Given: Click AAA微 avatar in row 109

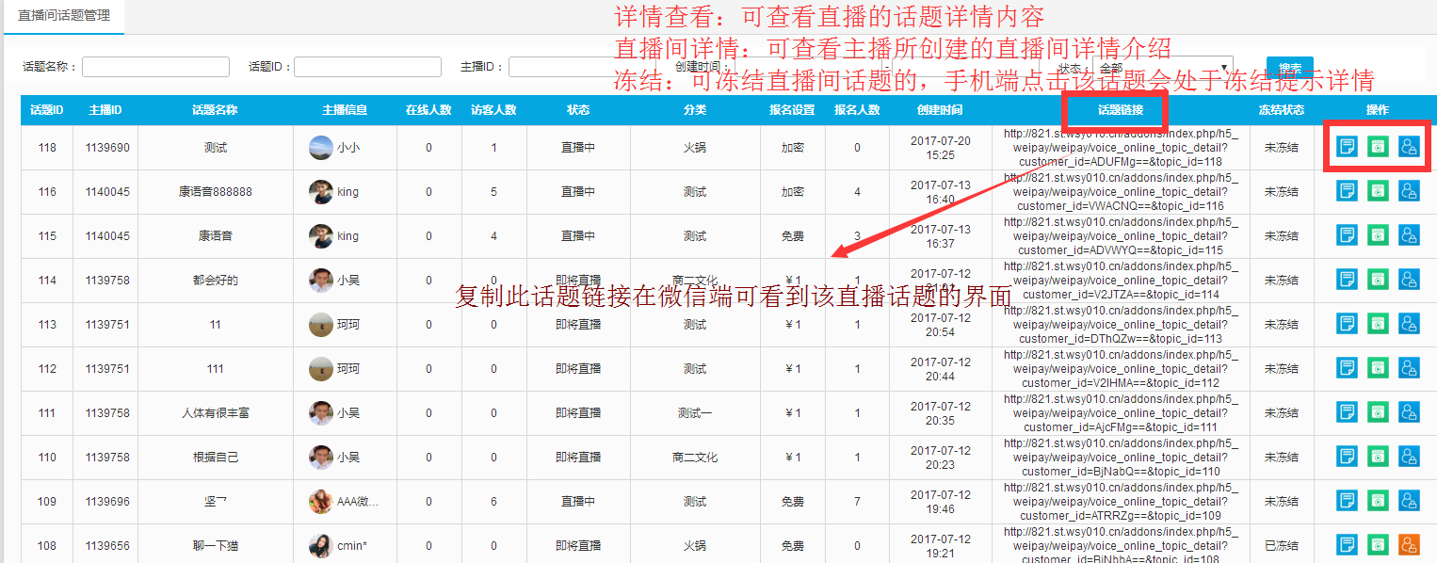Looking at the screenshot, I should coord(320,501).
